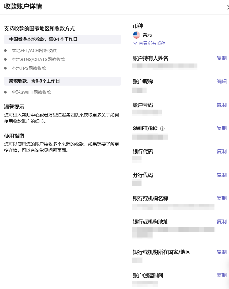This screenshot has width=229, height=289.
Task: Copy the 银行或机构地址 address
Action: point(221,222)
